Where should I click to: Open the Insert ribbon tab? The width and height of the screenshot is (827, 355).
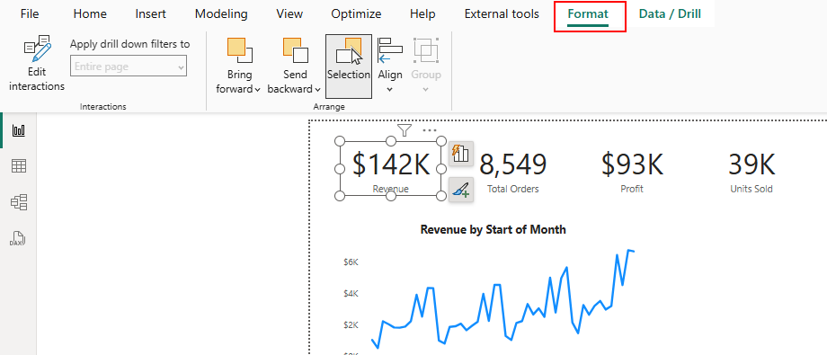pos(151,14)
